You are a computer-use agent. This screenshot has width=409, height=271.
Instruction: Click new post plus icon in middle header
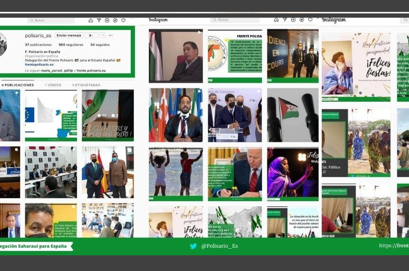click(x=293, y=20)
